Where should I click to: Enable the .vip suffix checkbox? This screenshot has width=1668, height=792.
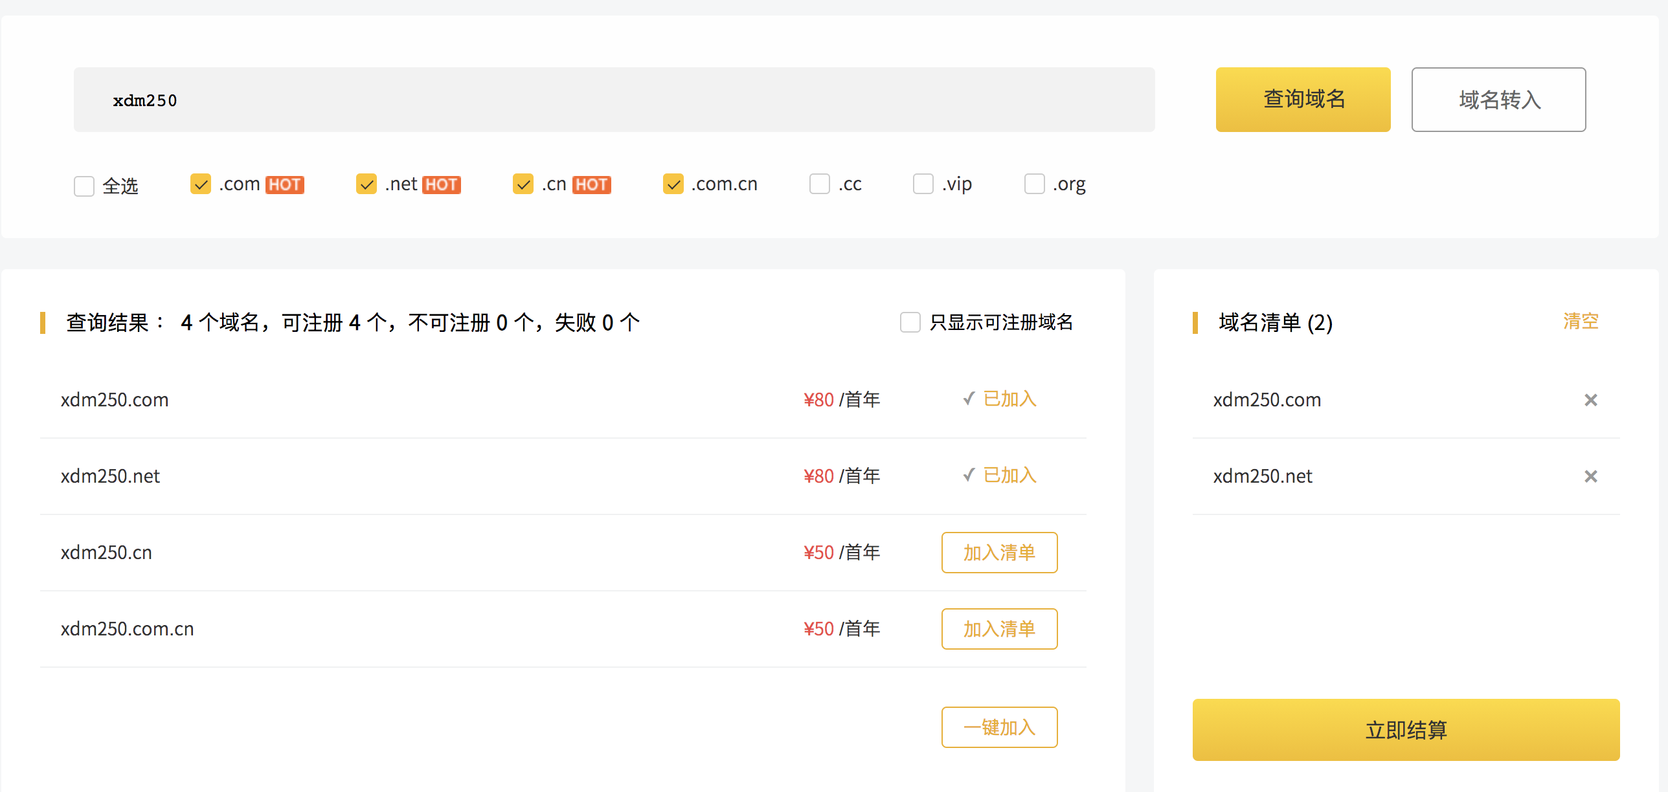(x=923, y=184)
